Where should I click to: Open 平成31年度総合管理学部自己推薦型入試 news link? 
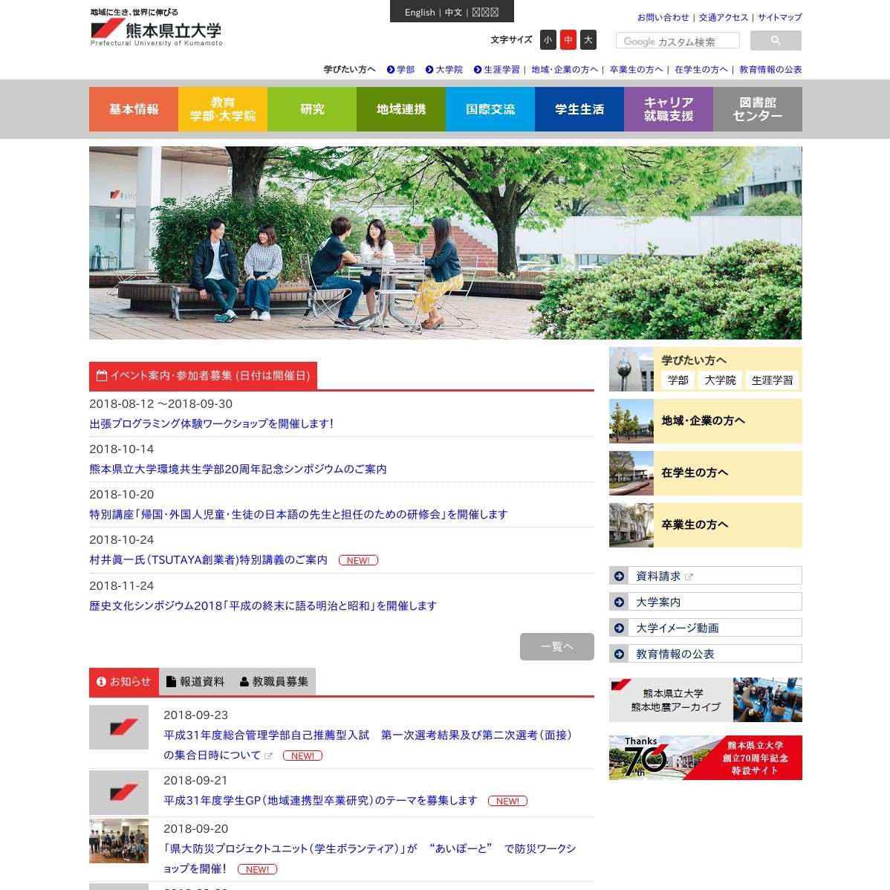tap(368, 745)
